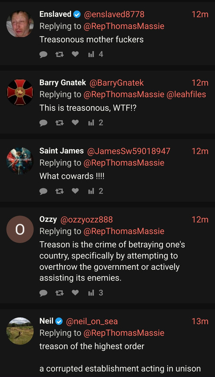The height and width of the screenshot is (377, 215).
Task: Open @enslaved8778 profile handle
Action: (114, 14)
